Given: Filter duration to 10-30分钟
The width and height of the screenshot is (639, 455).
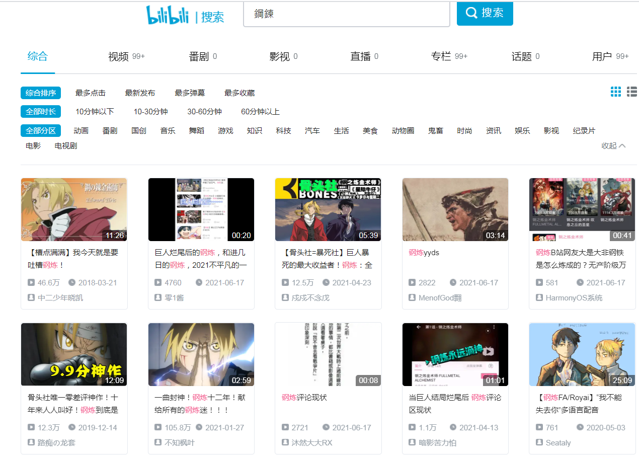Looking at the screenshot, I should tap(150, 112).
